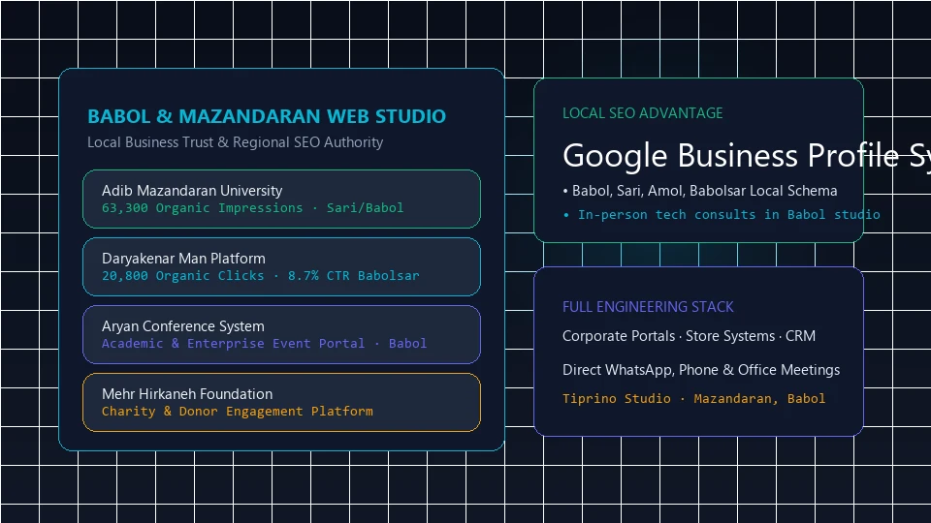Click the 'FULL ENGINEERING STACK' label

(x=648, y=307)
